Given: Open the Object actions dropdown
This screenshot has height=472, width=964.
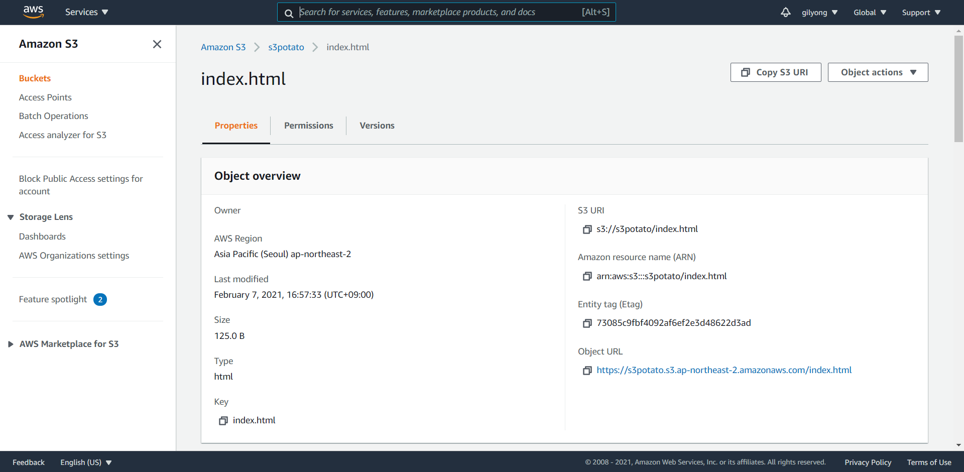Looking at the screenshot, I should pos(878,72).
